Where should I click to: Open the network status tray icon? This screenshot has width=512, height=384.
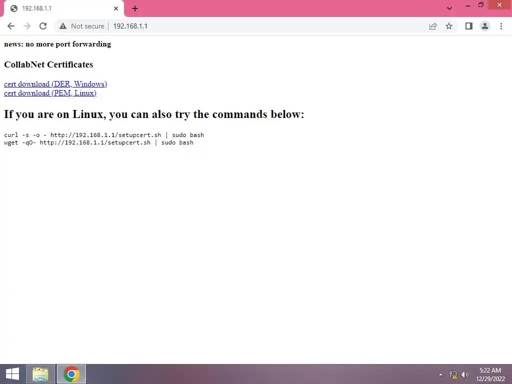[453, 374]
